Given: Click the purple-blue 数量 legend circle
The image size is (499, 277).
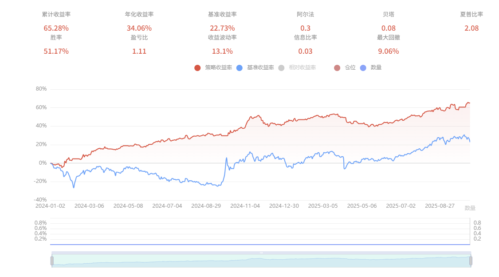Looking at the screenshot, I should [x=363, y=67].
